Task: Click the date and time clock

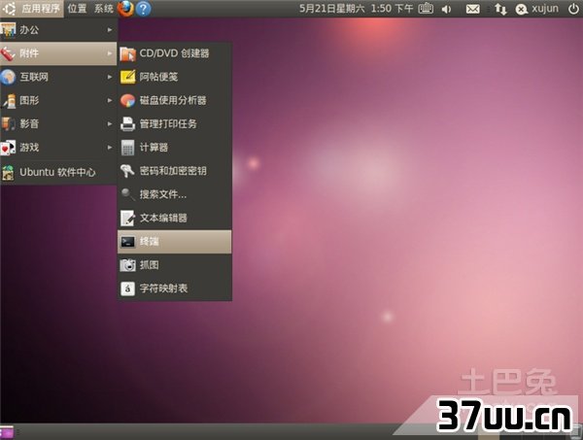Action: [357, 8]
